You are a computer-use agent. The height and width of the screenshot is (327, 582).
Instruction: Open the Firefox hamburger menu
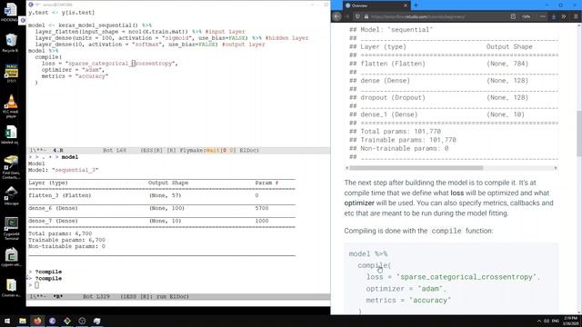click(x=576, y=16)
